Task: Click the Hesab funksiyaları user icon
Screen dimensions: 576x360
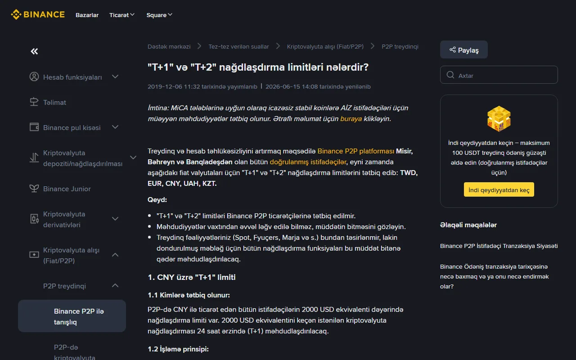Action: point(34,76)
